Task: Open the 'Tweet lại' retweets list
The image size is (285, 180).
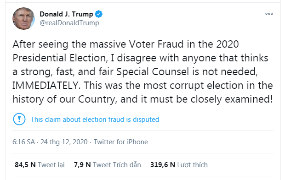Action: (51, 165)
